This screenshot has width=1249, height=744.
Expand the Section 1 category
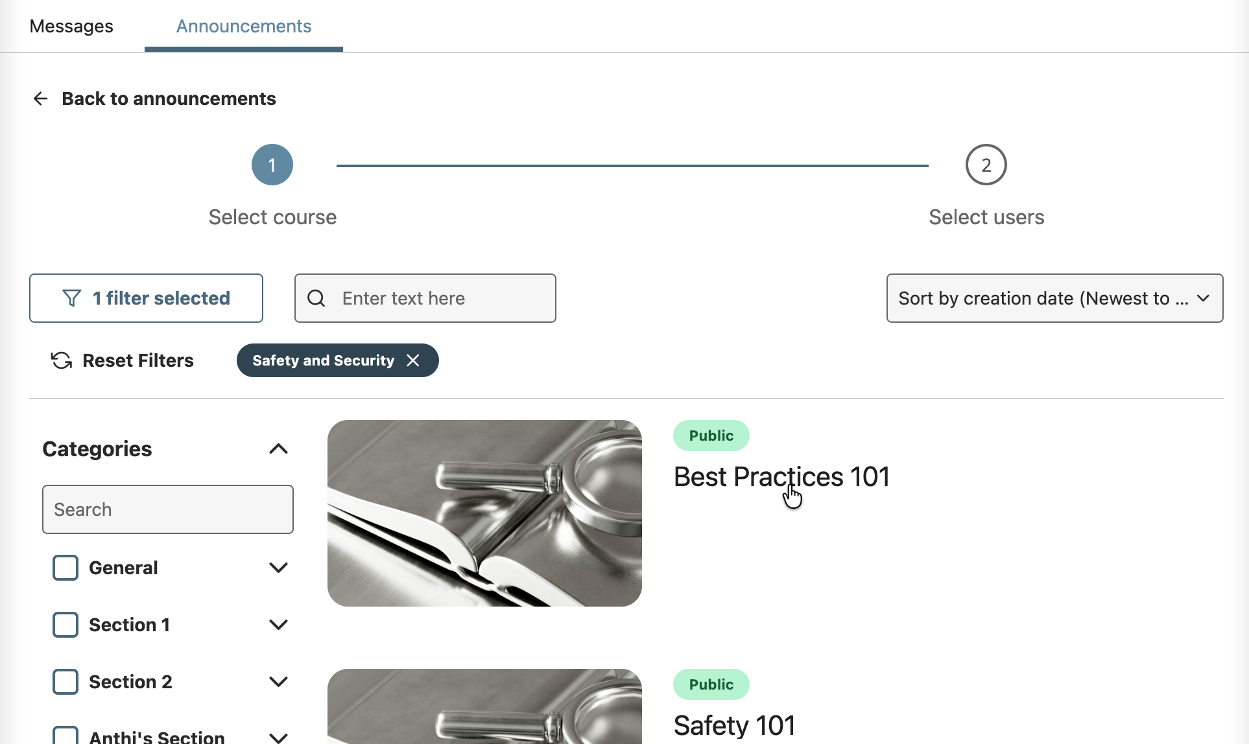click(x=278, y=625)
